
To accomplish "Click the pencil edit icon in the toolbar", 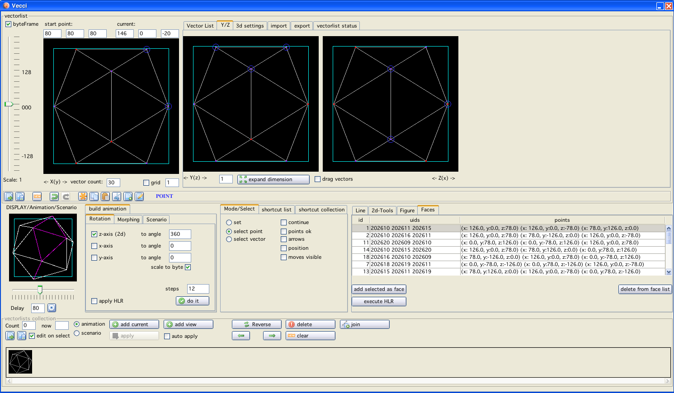I will (140, 196).
